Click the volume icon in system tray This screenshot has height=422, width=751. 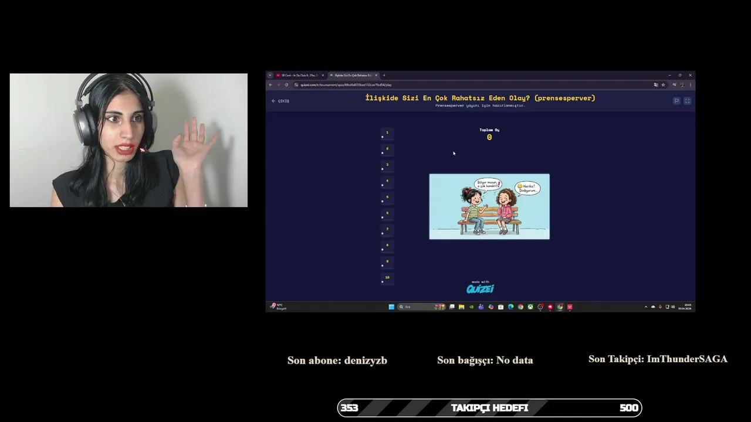pyautogui.click(x=673, y=307)
